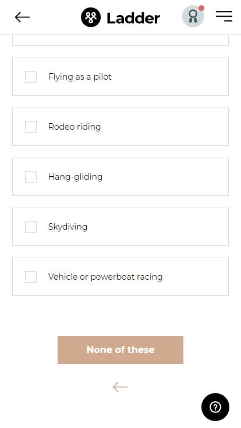Click the help question mark button

click(x=215, y=407)
